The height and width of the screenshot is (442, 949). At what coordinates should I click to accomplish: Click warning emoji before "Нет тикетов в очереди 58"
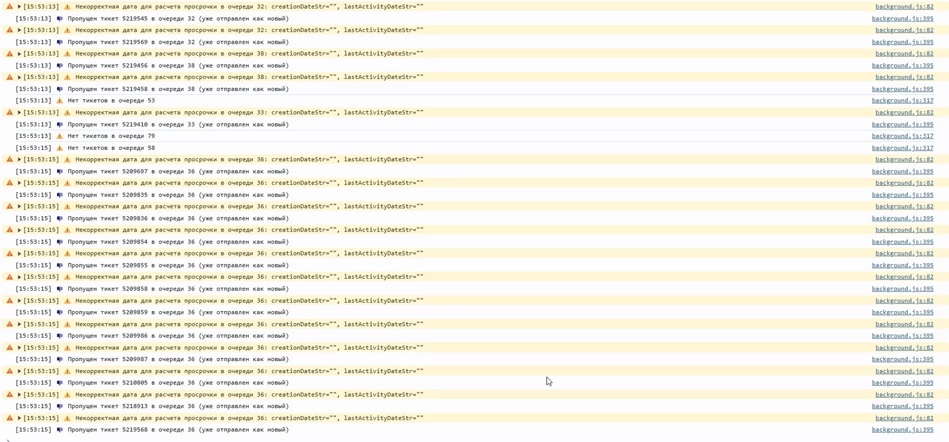[59, 148]
